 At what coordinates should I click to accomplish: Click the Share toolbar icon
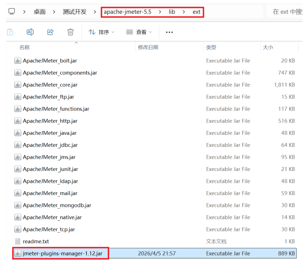50,32
